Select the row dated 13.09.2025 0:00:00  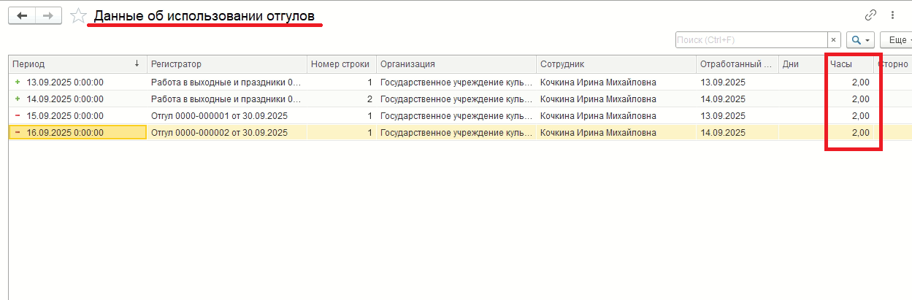pyautogui.click(x=460, y=82)
